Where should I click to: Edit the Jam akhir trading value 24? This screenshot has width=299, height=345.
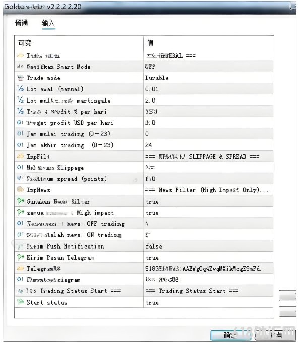(208, 145)
